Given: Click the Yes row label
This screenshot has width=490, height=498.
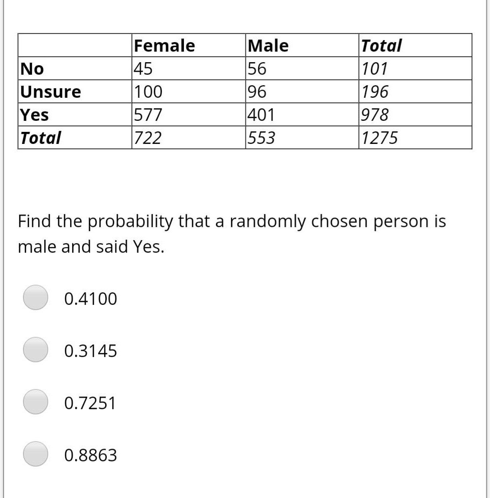Looking at the screenshot, I should (33, 114).
